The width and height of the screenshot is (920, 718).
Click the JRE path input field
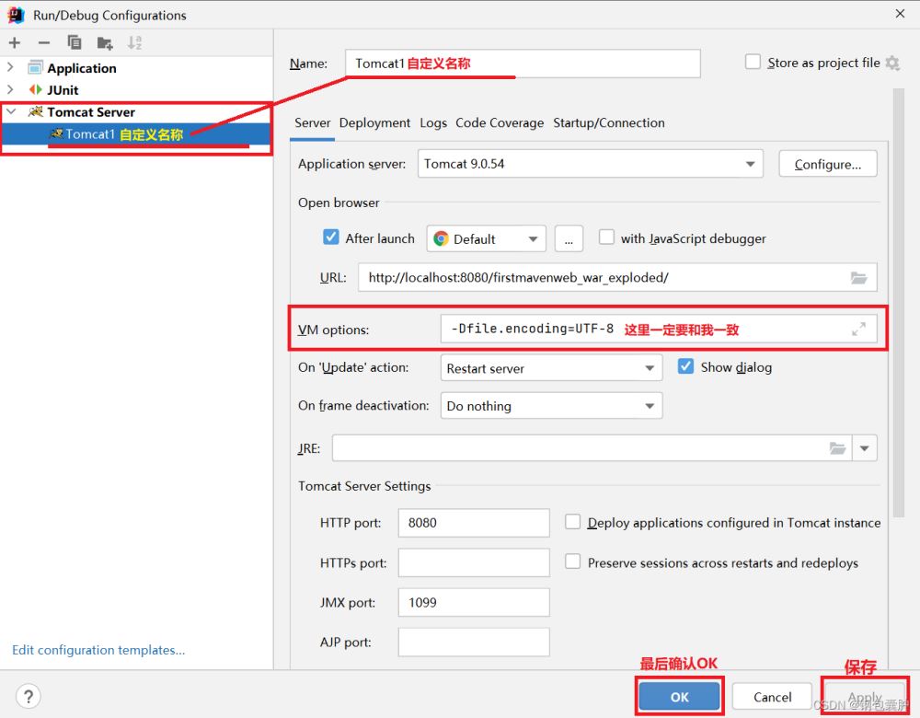click(x=592, y=448)
